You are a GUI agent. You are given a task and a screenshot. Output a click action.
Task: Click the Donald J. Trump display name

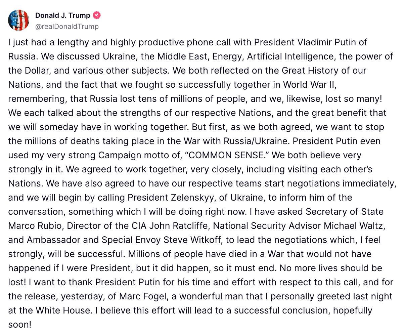(63, 15)
